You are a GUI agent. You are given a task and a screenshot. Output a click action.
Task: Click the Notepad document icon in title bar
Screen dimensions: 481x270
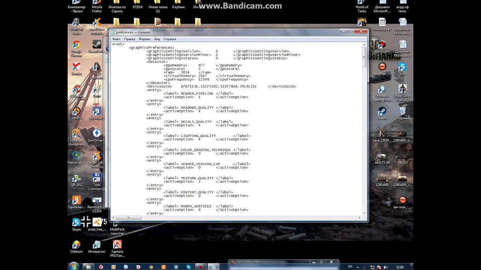coord(113,32)
